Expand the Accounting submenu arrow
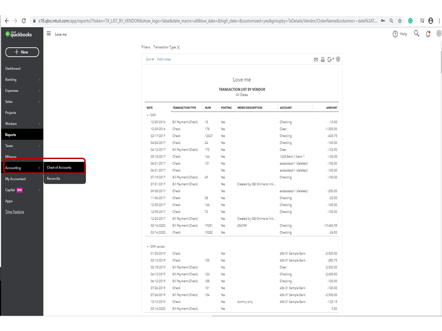 click(x=39, y=168)
